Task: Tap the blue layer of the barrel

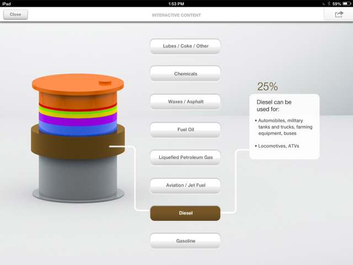Action: (78, 130)
